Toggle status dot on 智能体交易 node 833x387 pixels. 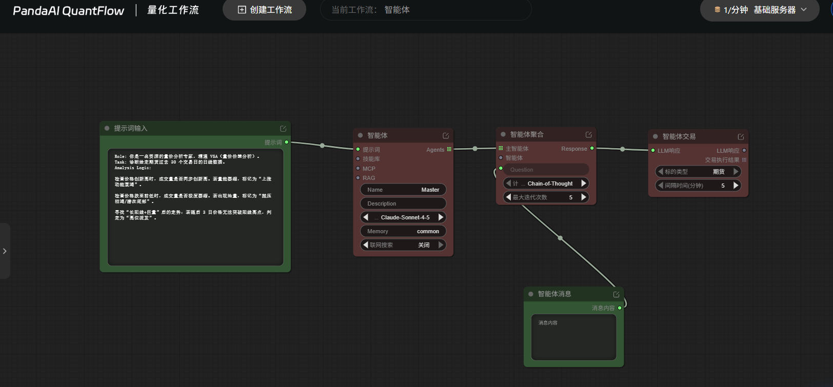656,136
